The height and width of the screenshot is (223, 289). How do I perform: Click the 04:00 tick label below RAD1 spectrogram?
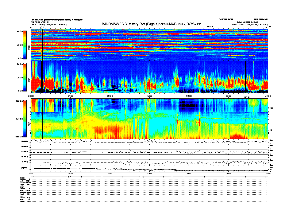tap(70, 96)
